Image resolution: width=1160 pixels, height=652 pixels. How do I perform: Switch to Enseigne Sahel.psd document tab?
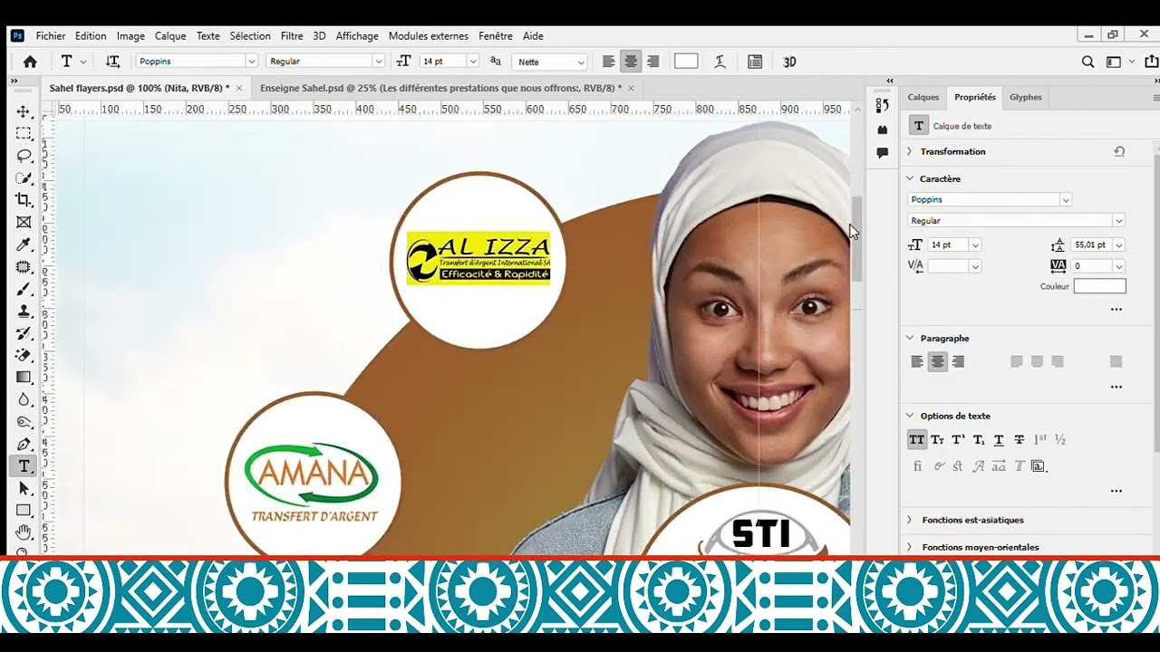tap(440, 88)
